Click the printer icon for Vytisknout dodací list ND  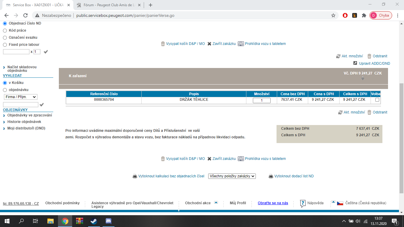(271, 176)
